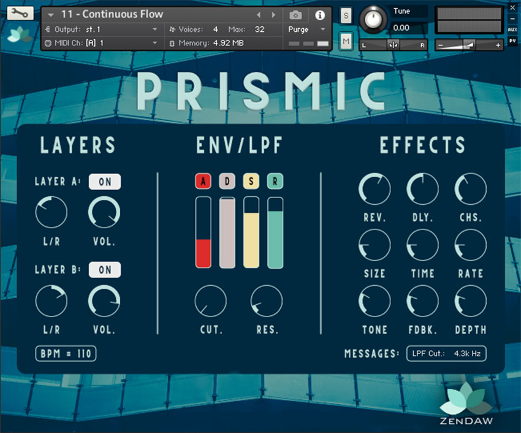
Task: Click the Voices count 4
Action: [x=216, y=29]
